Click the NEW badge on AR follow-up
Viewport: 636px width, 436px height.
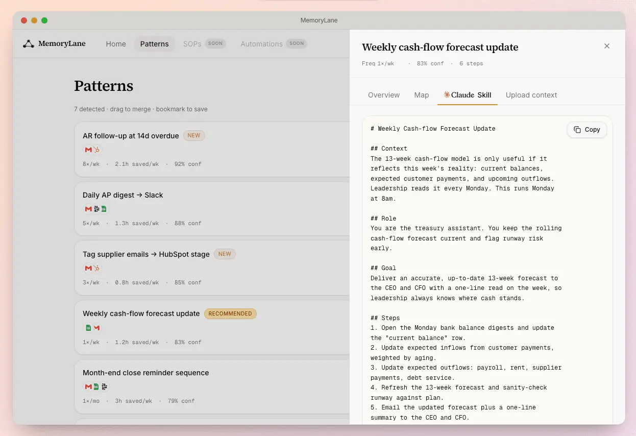pos(194,136)
